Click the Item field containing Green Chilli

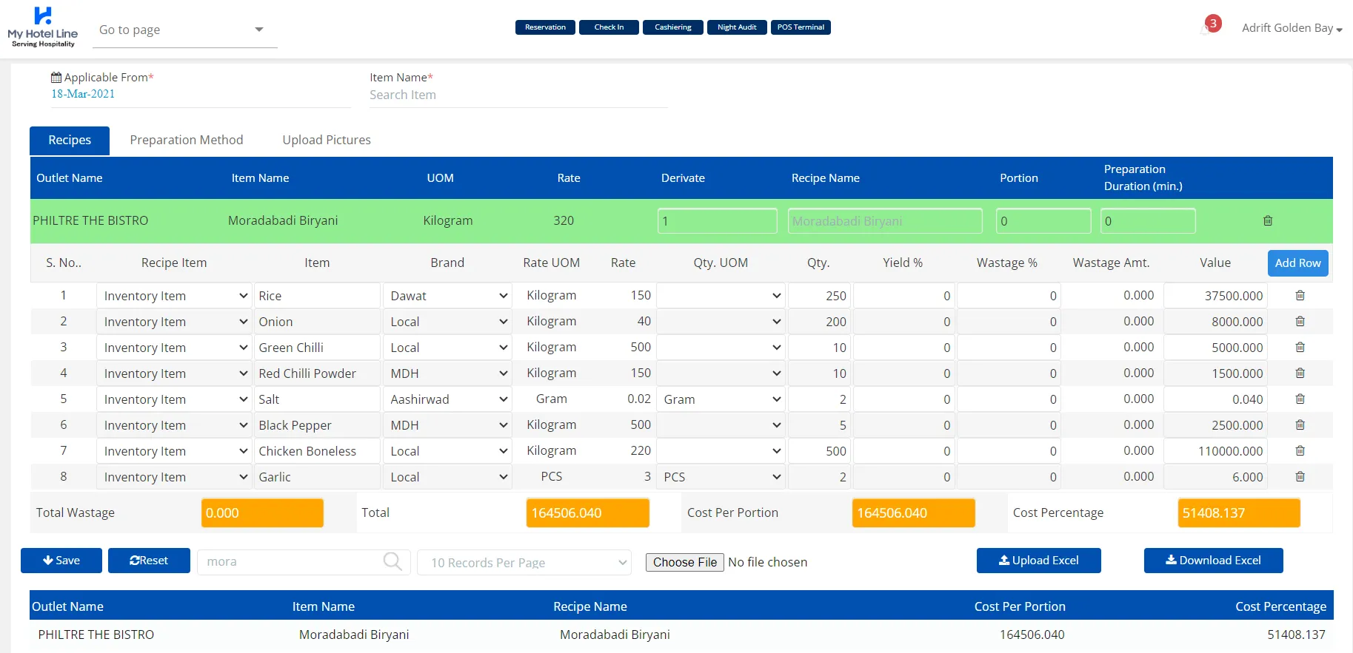tap(317, 348)
